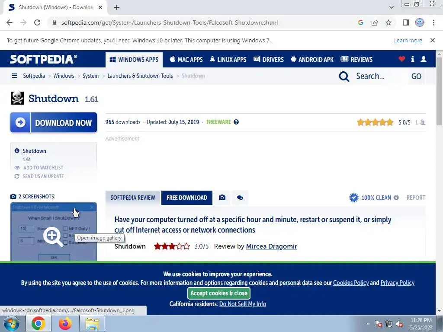Open the Android APK section
Viewport: 443px width, 332px height.
click(312, 60)
